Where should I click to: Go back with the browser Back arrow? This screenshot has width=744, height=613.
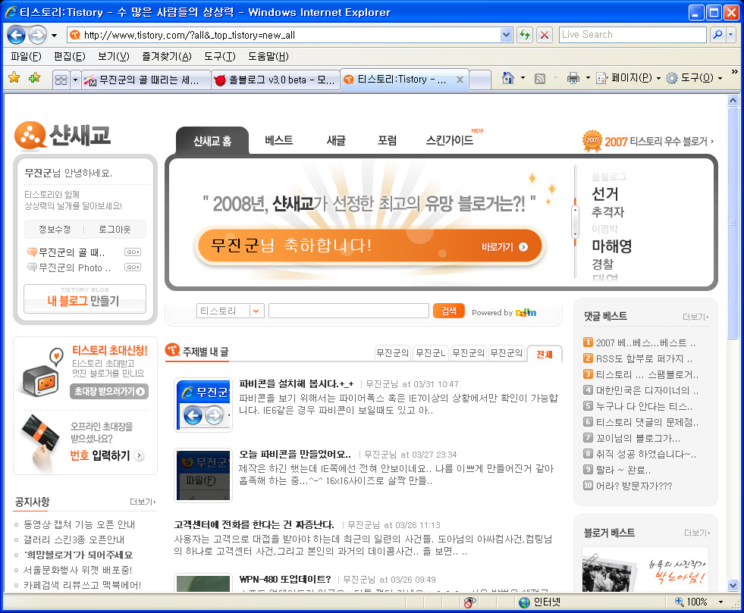(16, 35)
